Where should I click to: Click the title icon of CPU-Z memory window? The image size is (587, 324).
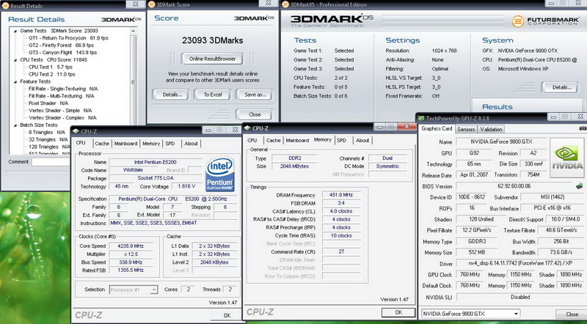(247, 128)
